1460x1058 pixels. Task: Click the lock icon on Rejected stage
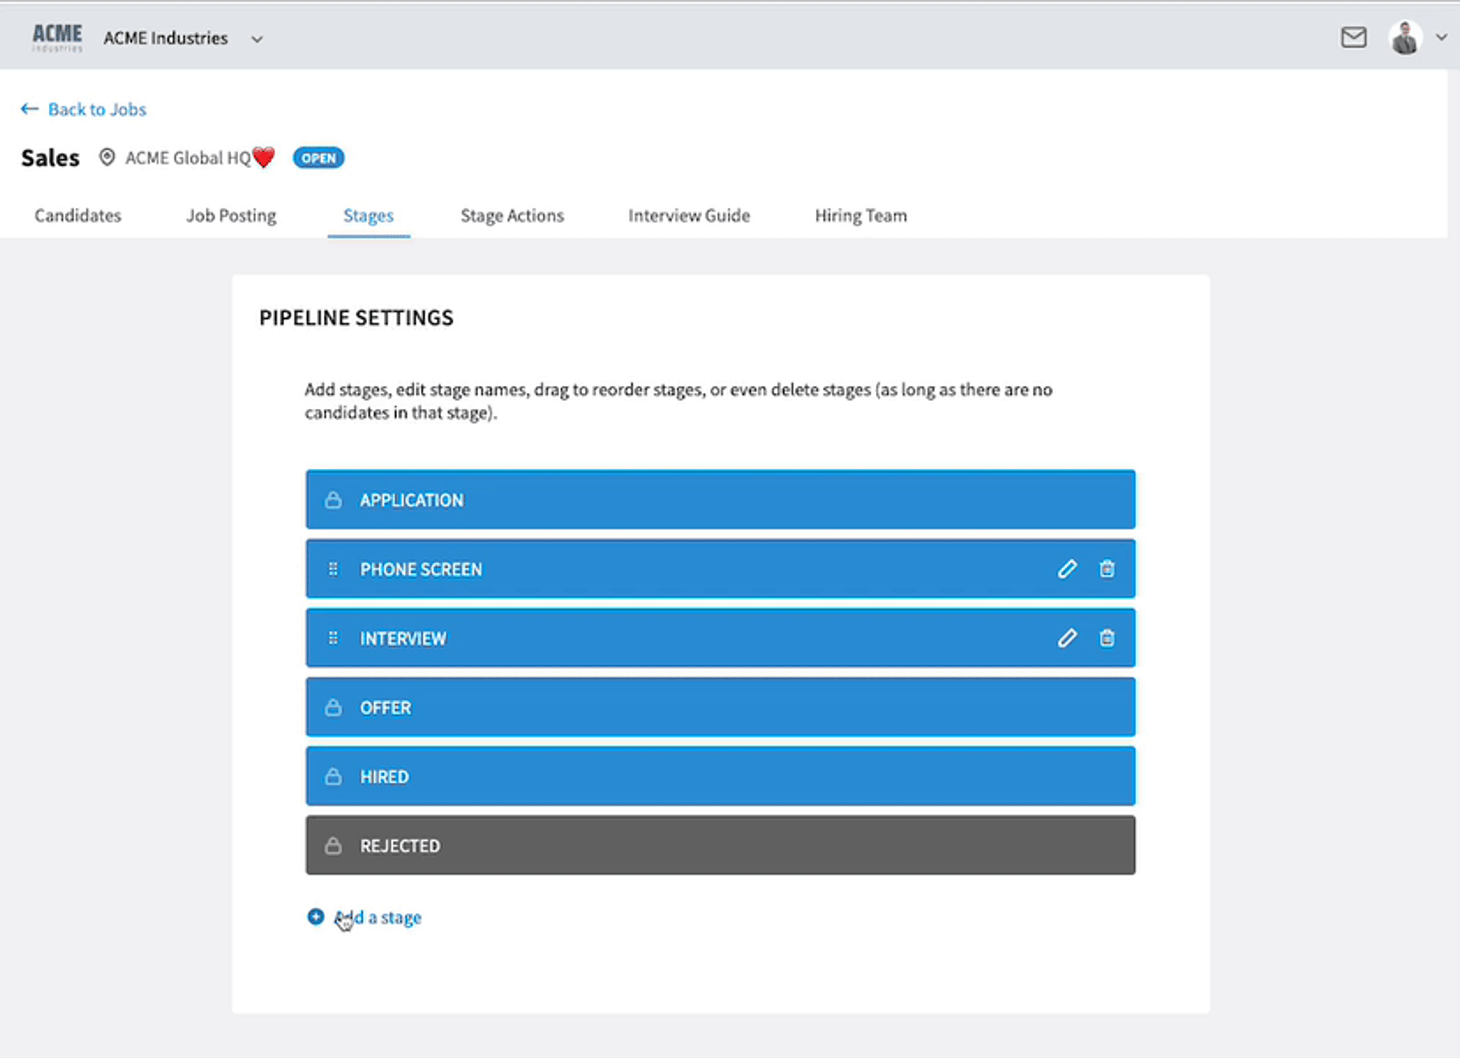pos(333,845)
